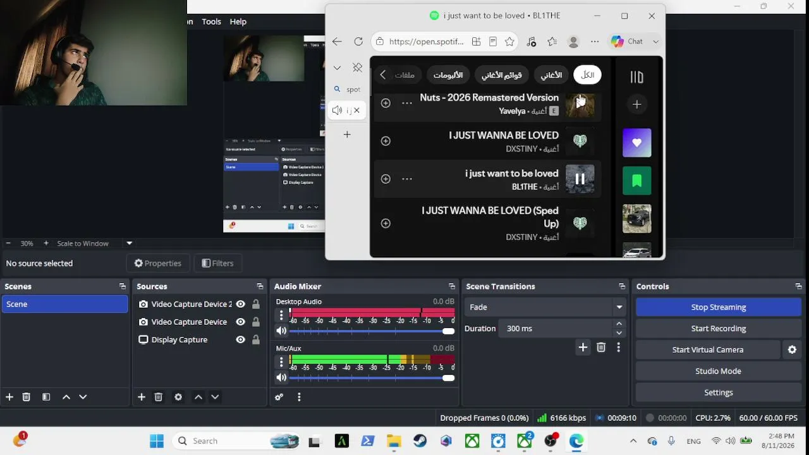
Task: Move the selected source down
Action: pyautogui.click(x=215, y=397)
